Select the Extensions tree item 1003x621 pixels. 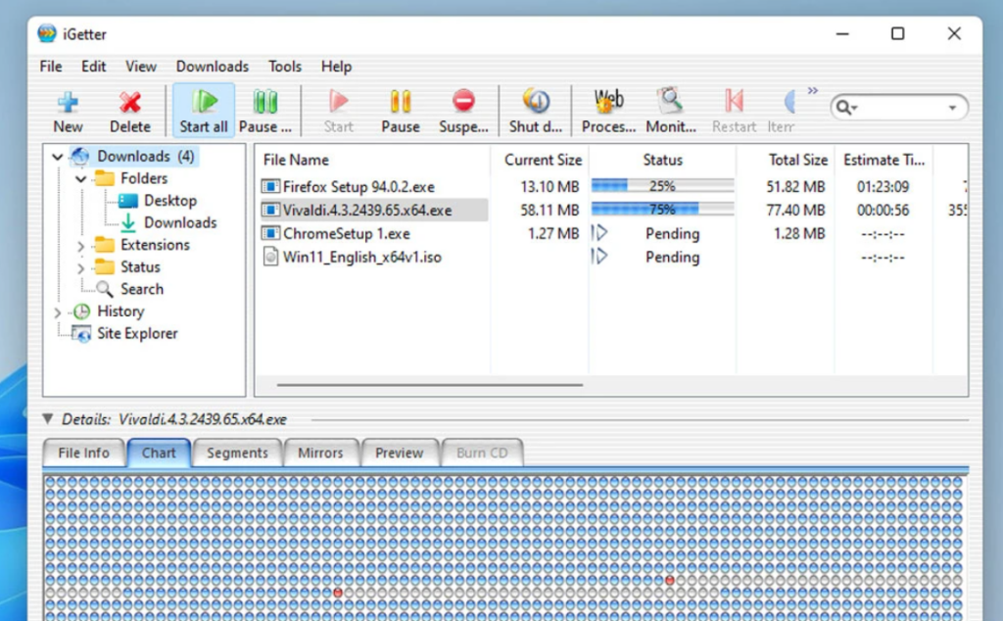pos(155,245)
